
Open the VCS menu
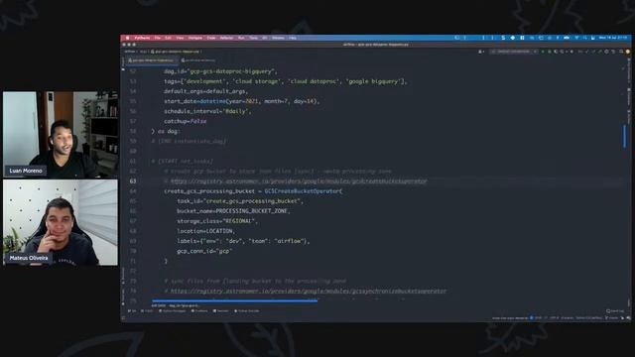(x=265, y=38)
